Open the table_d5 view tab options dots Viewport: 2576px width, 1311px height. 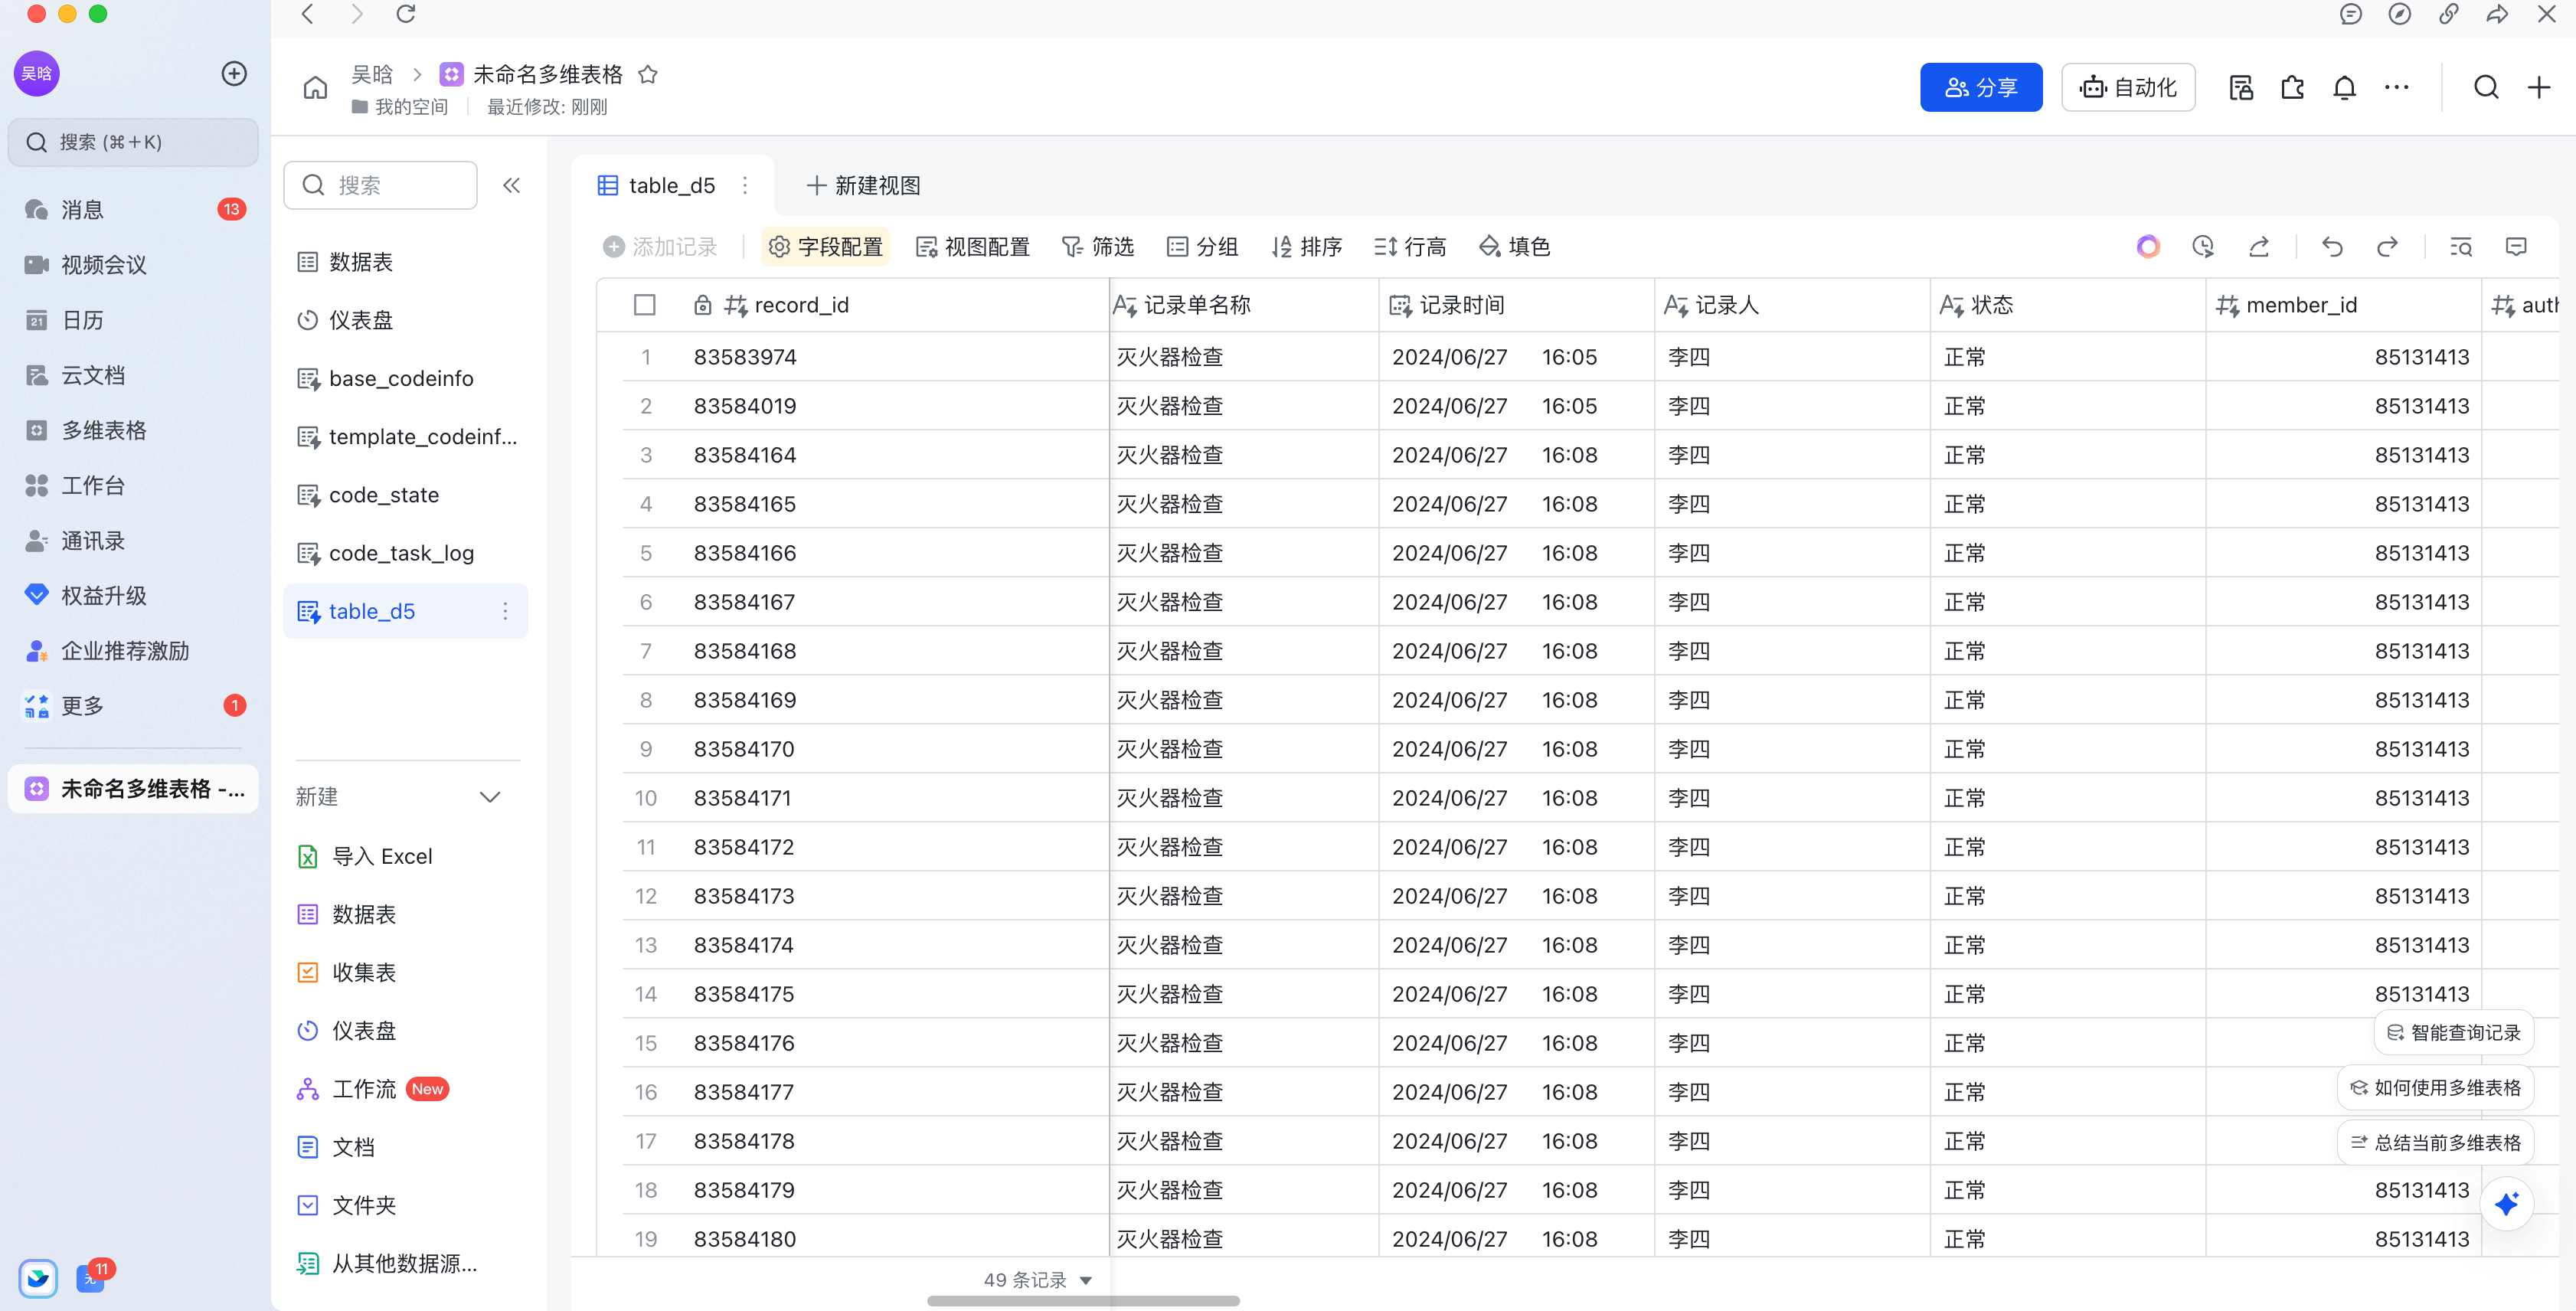[x=745, y=185]
